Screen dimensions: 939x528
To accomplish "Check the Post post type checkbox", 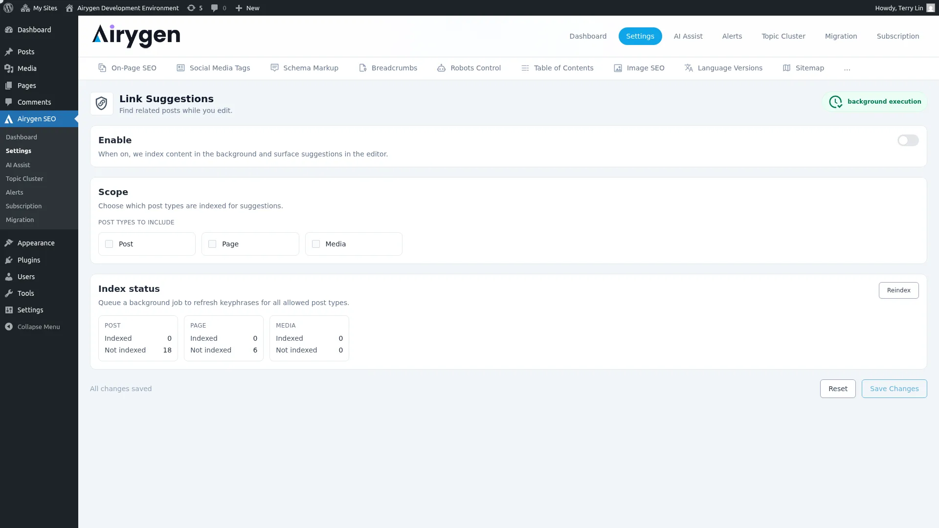I will pyautogui.click(x=109, y=244).
